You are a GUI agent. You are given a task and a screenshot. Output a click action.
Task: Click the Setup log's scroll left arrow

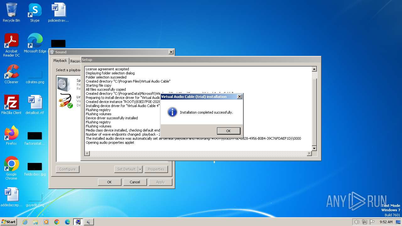tap(87, 153)
